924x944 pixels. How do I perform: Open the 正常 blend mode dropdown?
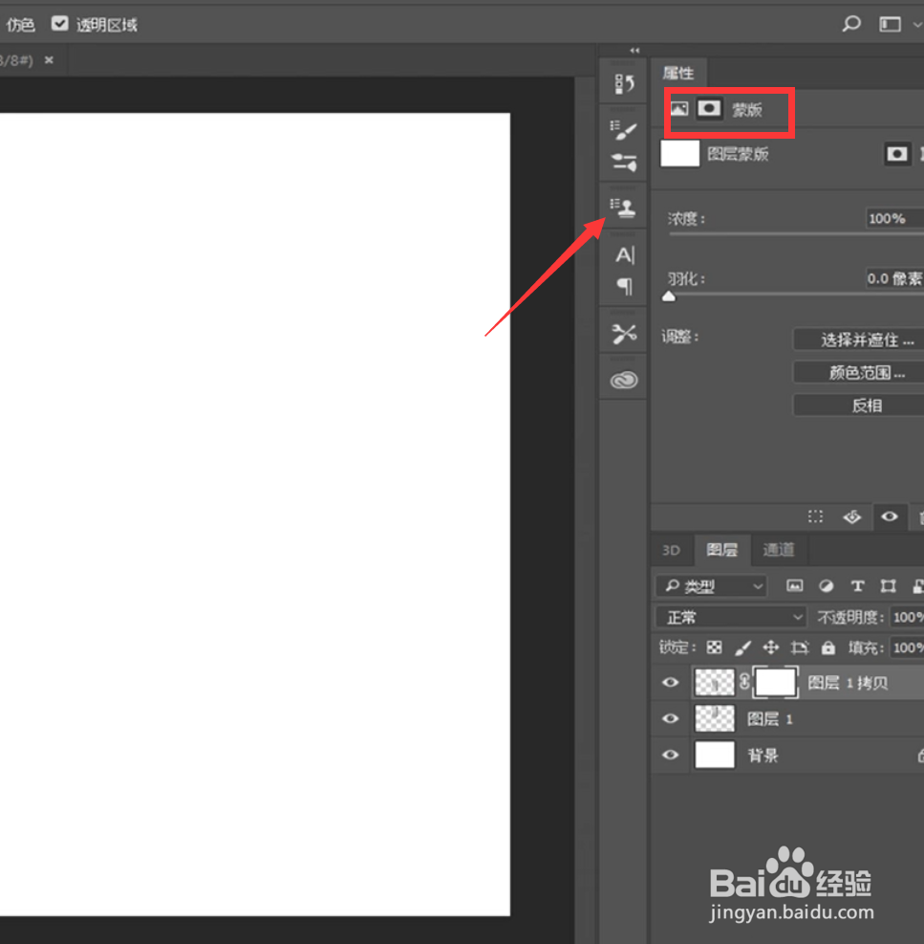coord(730,617)
